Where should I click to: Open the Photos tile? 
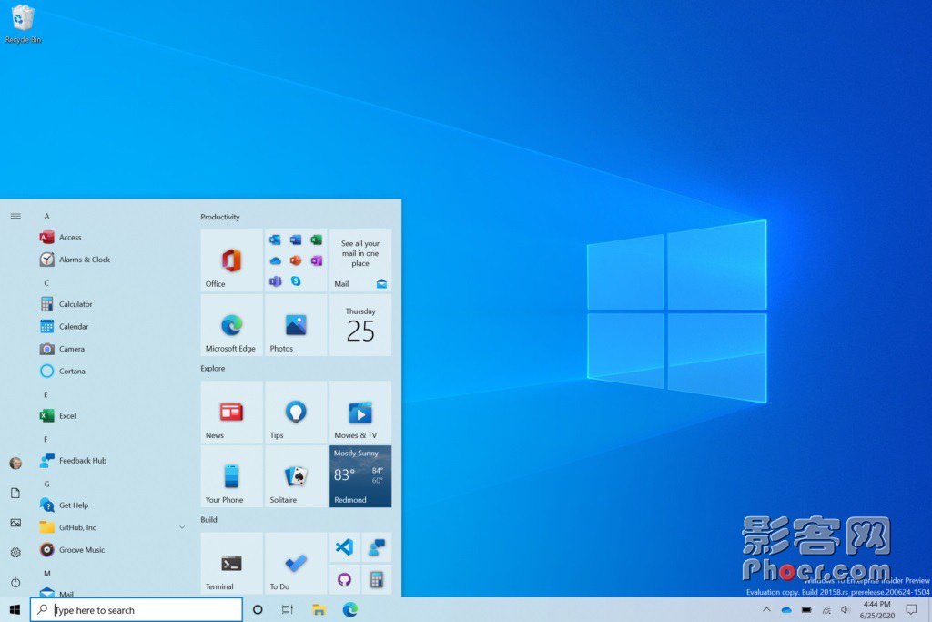coord(296,325)
